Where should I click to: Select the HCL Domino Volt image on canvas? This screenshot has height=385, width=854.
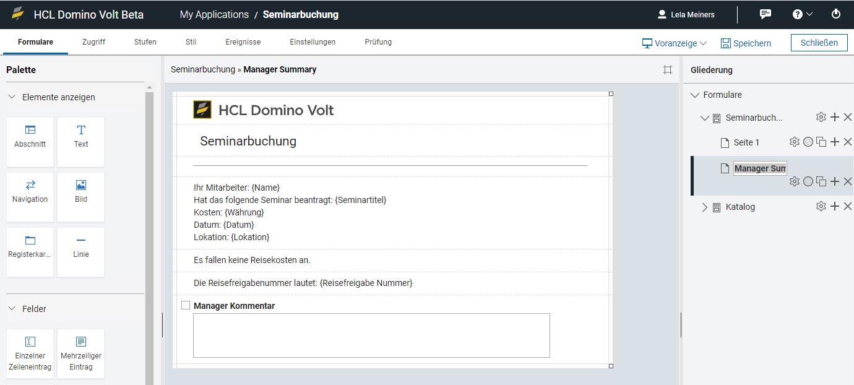[264, 110]
